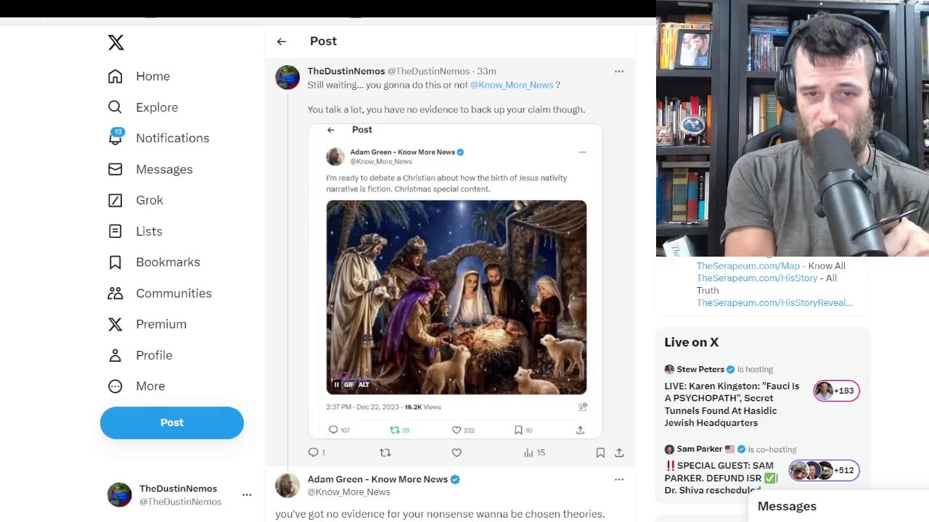The image size is (929, 522).
Task: Click the Live on X heading
Action: click(x=692, y=342)
